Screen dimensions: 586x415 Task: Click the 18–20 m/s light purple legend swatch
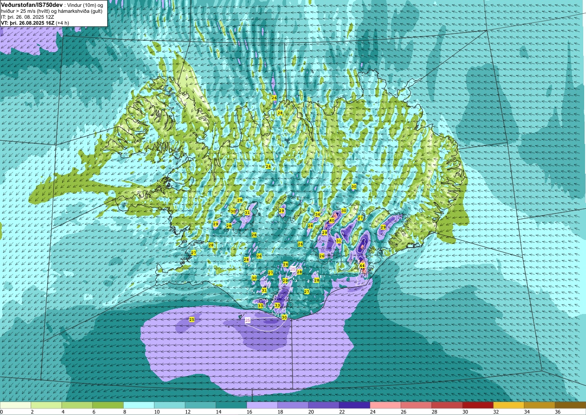pos(293,405)
